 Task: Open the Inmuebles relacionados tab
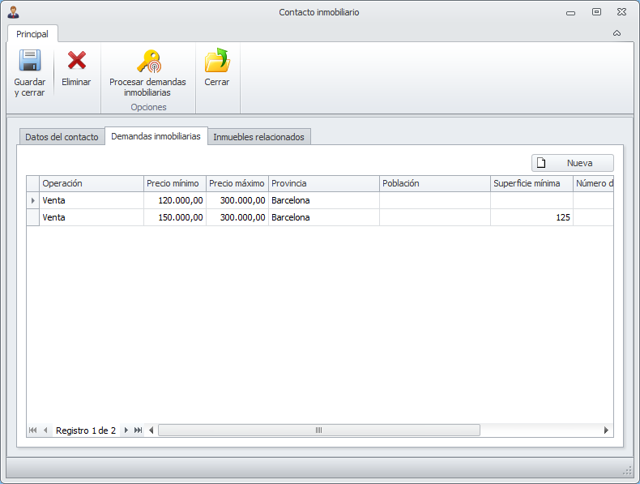[x=258, y=137]
